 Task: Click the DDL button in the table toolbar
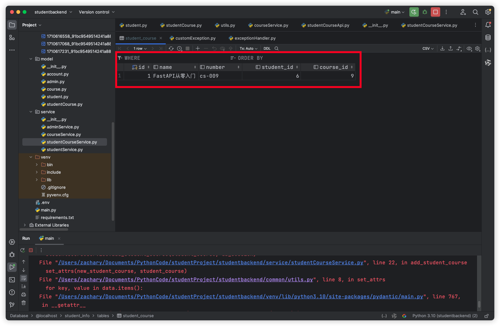click(267, 48)
